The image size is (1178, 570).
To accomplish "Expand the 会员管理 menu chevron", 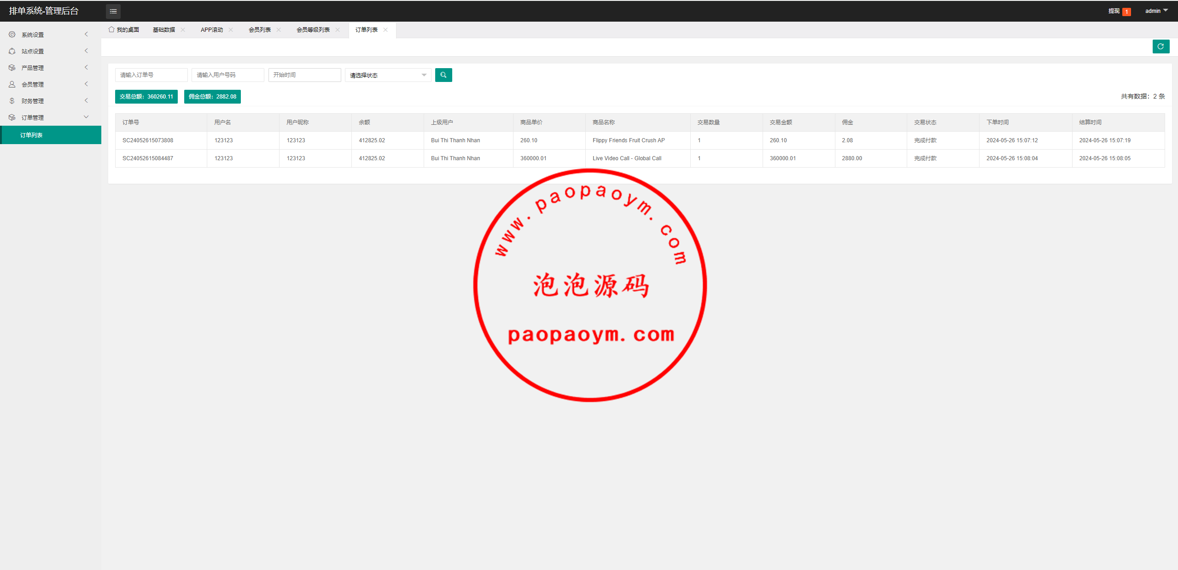I will point(86,84).
